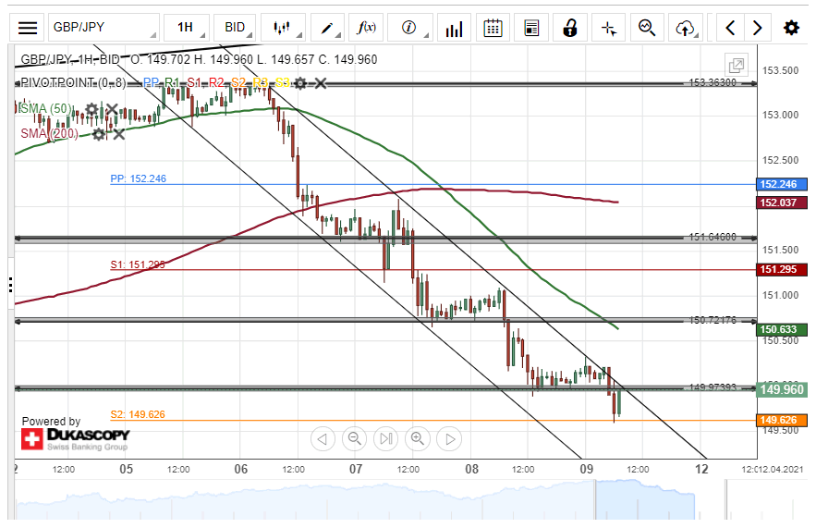This screenshot has width=816, height=528.
Task: Open the hamburger main menu
Action: pos(29,28)
